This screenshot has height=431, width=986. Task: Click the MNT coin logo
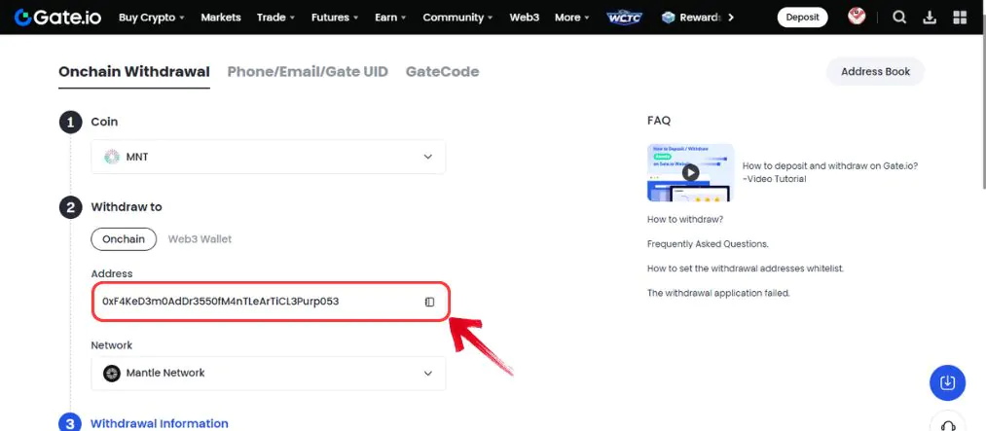[x=111, y=157]
